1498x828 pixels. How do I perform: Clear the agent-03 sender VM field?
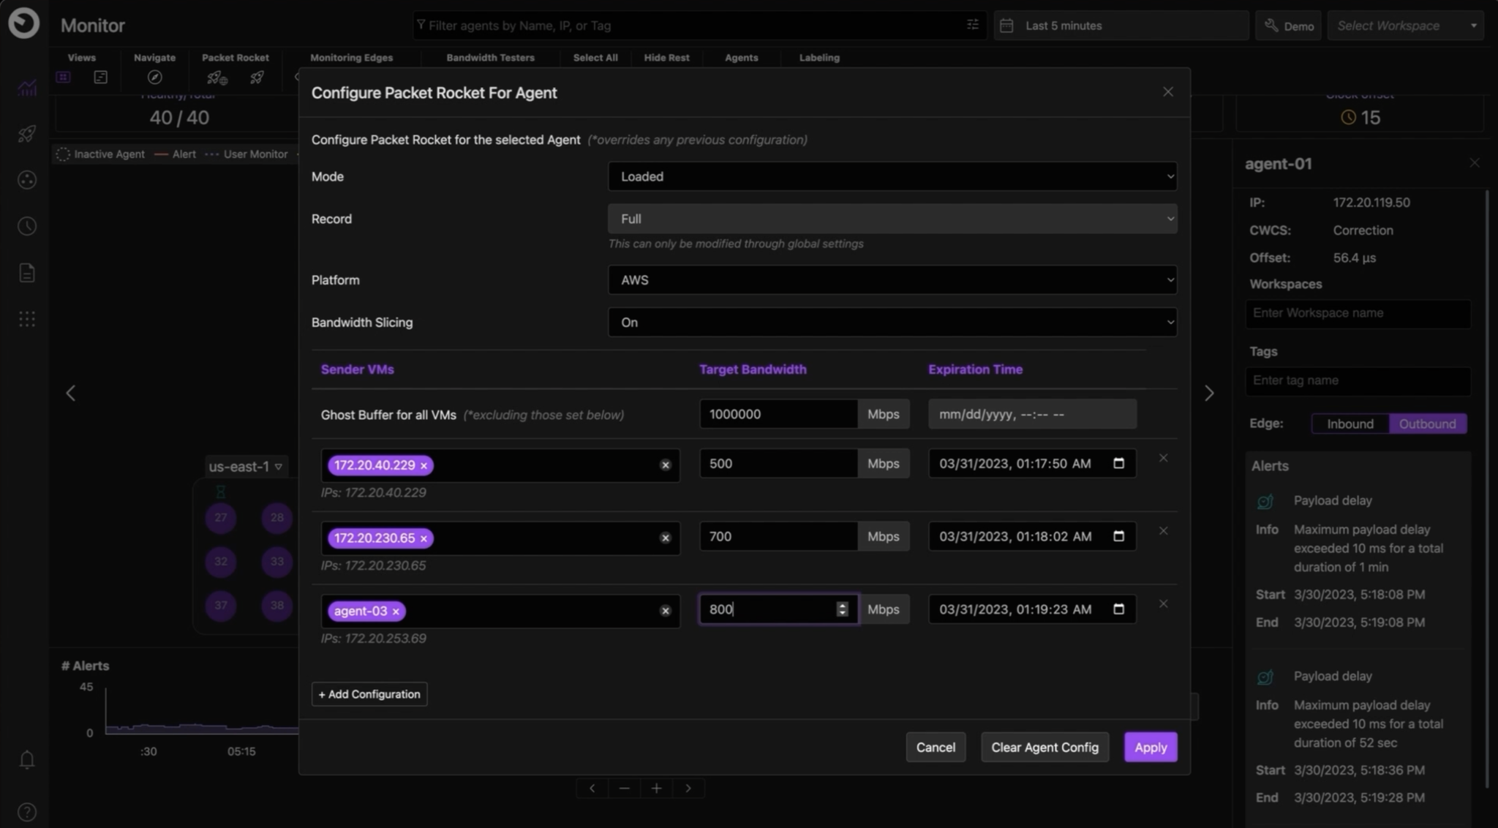(665, 611)
